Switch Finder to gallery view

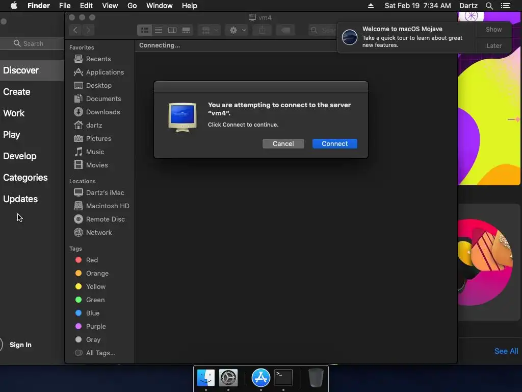[186, 30]
